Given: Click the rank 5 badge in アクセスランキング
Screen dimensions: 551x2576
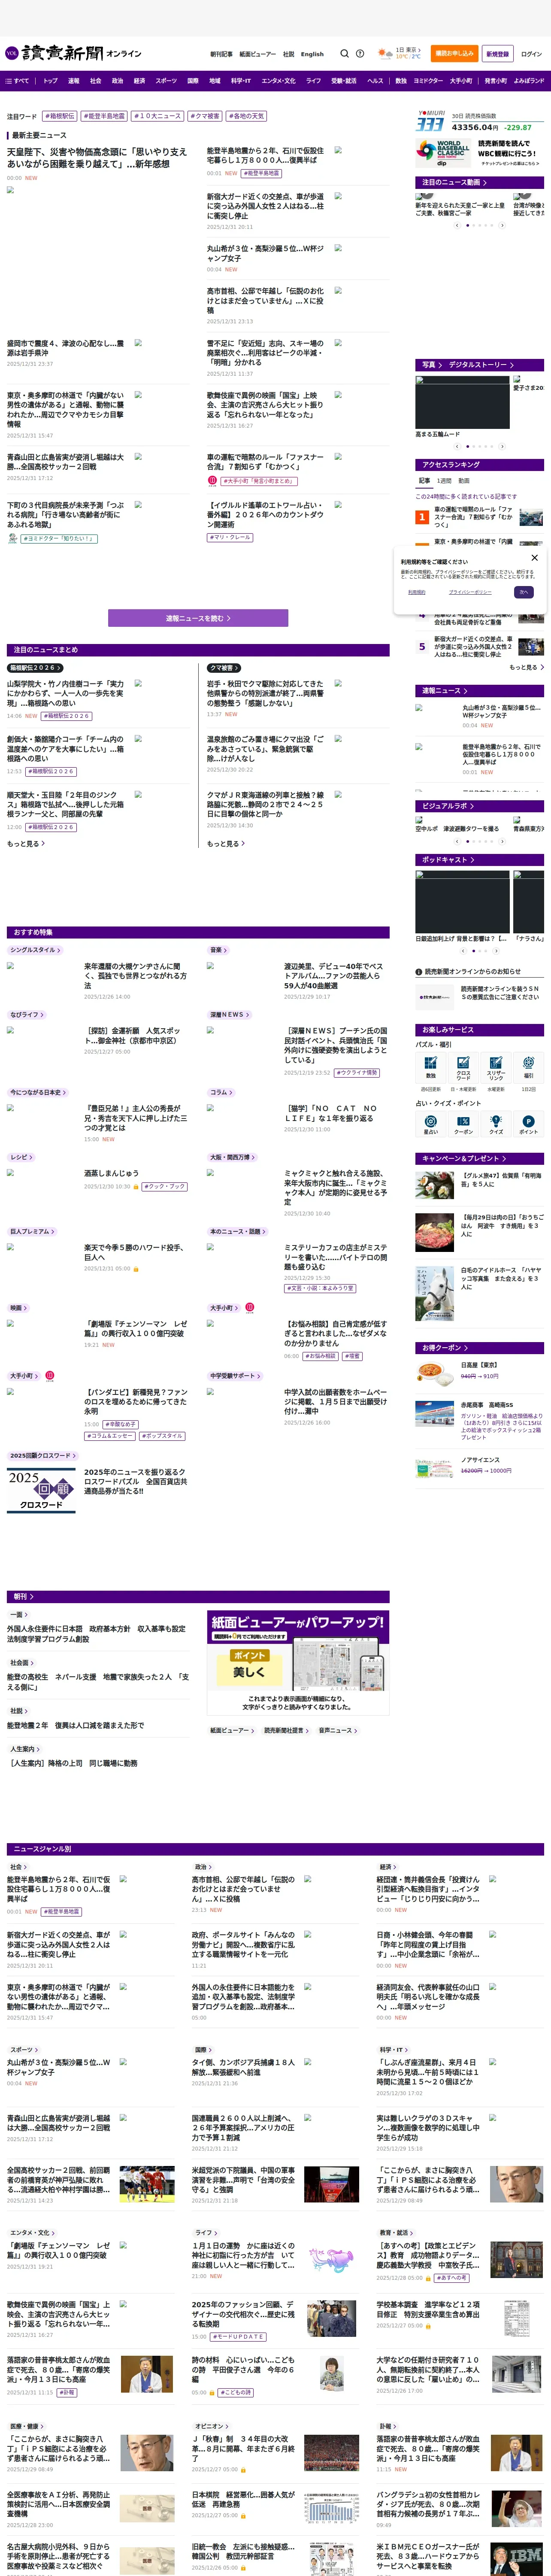Looking at the screenshot, I should pos(422,646).
